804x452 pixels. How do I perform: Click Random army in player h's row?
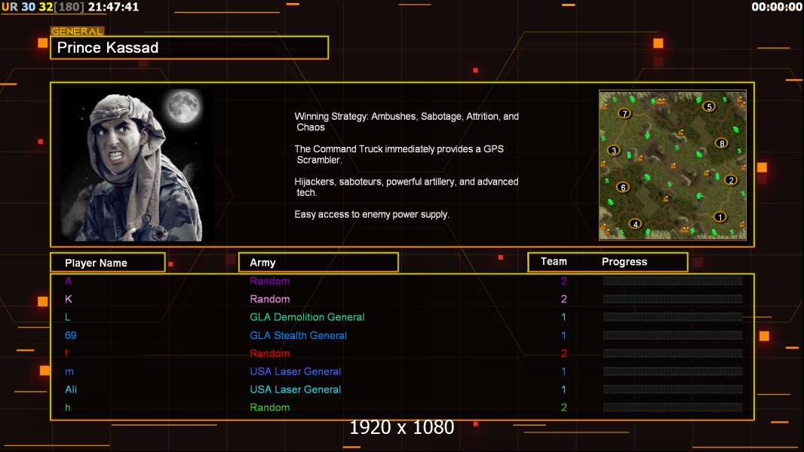pyautogui.click(x=270, y=408)
